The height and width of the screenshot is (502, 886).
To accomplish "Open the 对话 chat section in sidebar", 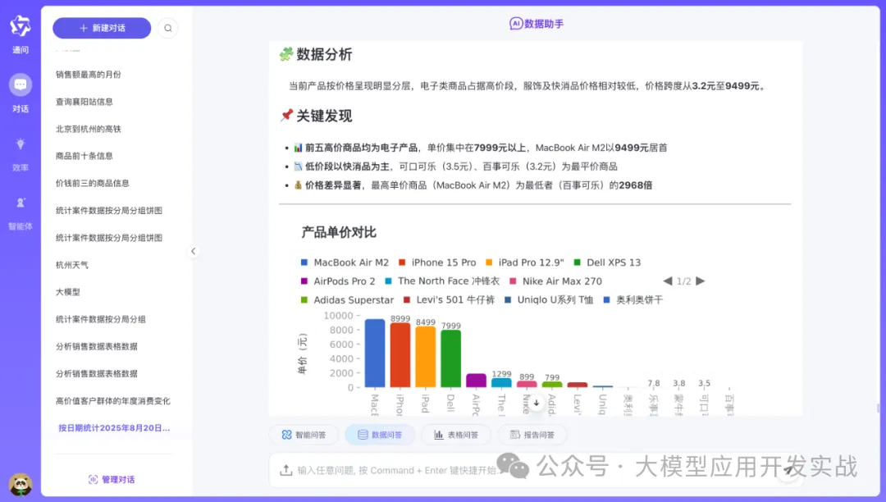I will (20, 91).
